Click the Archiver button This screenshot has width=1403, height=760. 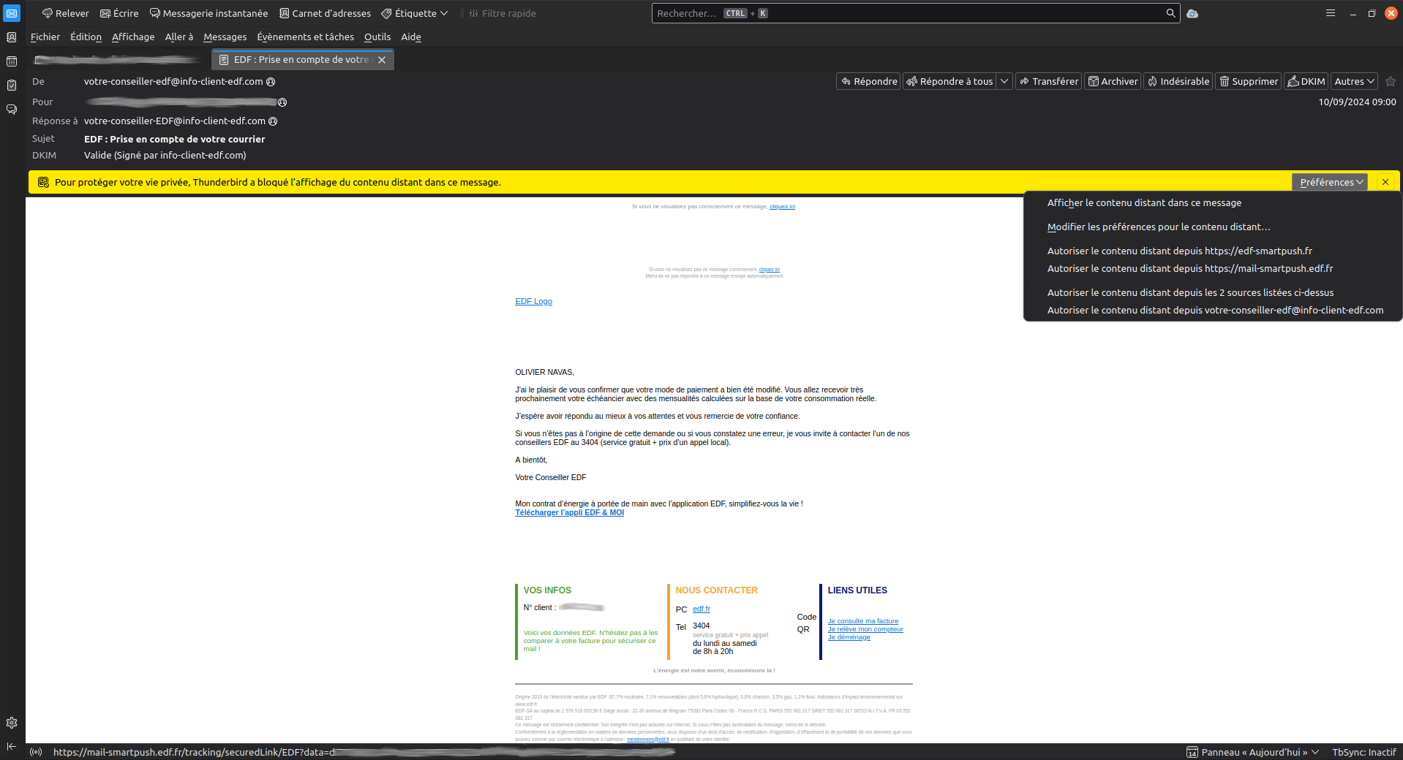(1112, 81)
